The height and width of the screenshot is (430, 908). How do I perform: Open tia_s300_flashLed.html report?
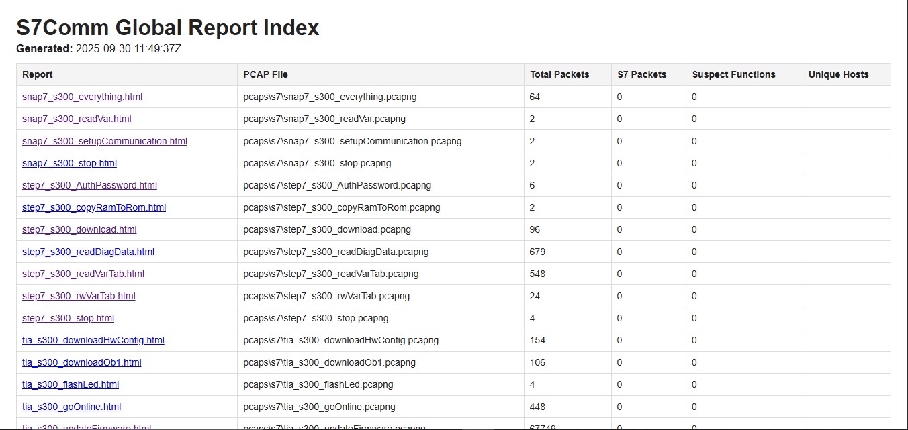pyautogui.click(x=71, y=384)
